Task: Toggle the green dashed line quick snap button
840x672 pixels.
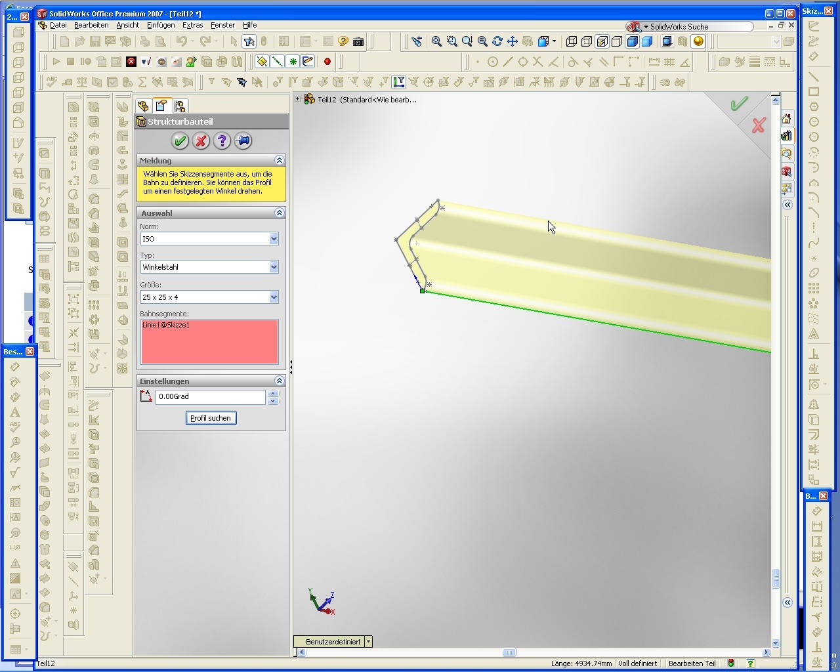Action: click(278, 62)
